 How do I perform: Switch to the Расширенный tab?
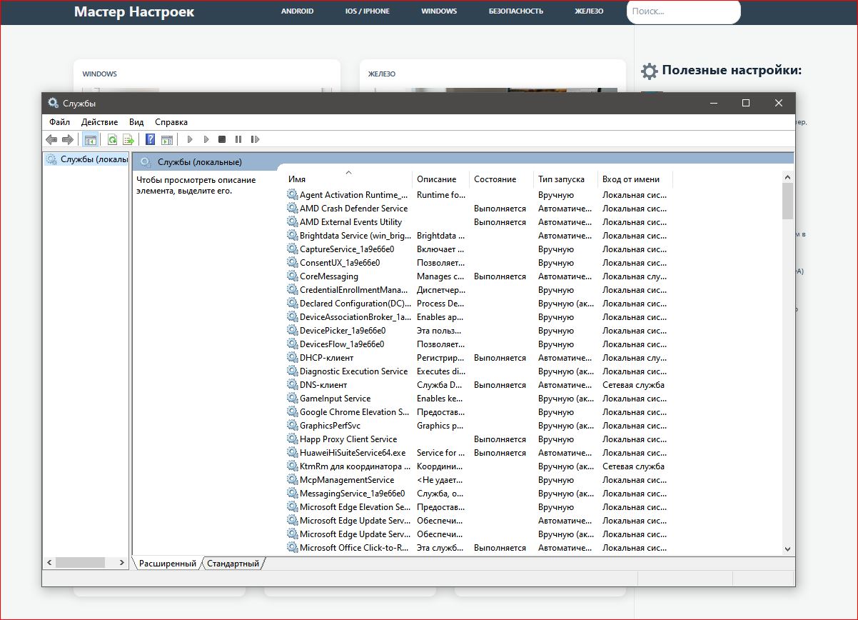pos(167,564)
